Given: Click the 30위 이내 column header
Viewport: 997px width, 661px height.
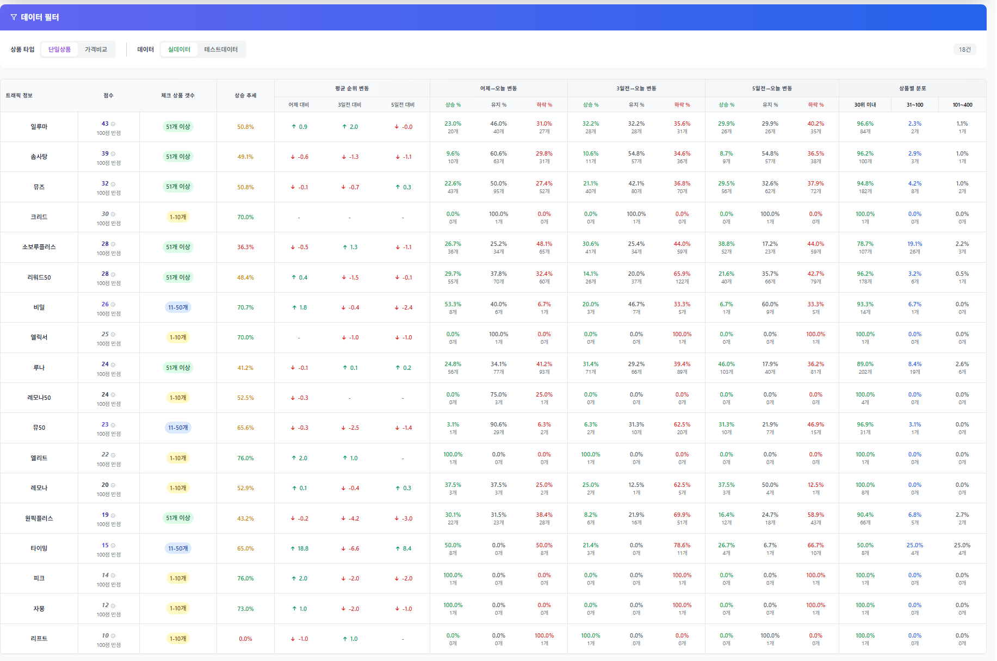Looking at the screenshot, I should [x=865, y=104].
